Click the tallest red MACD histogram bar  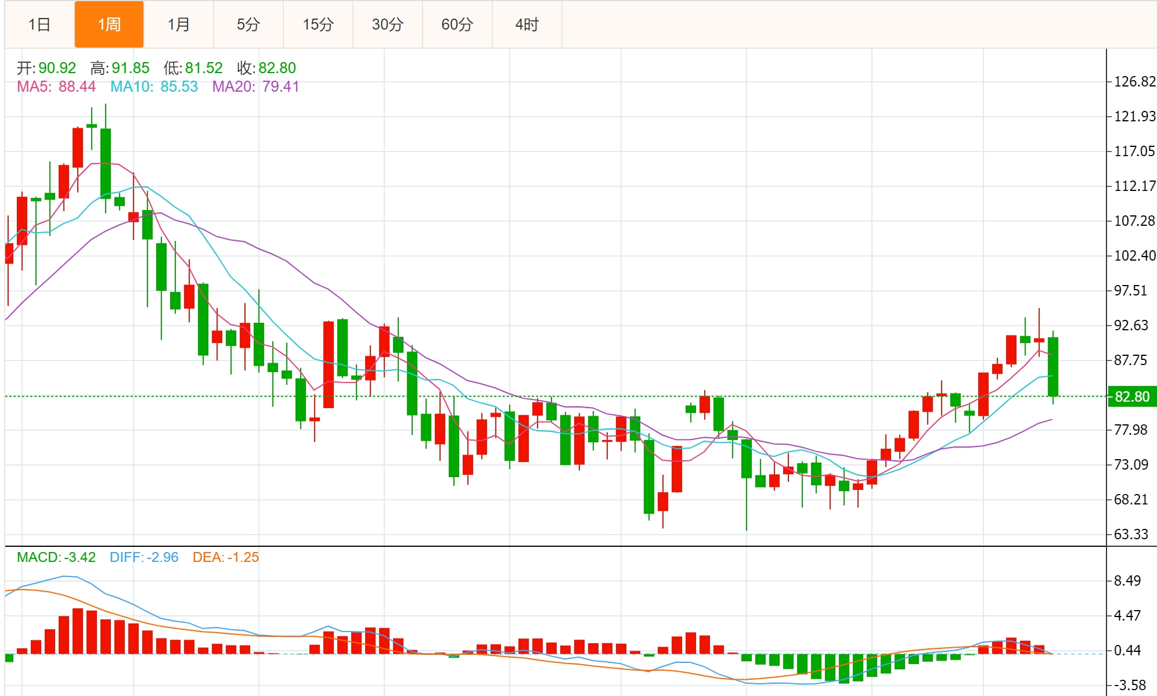click(78, 631)
